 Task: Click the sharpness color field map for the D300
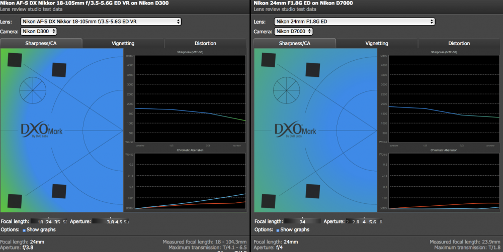(62, 131)
